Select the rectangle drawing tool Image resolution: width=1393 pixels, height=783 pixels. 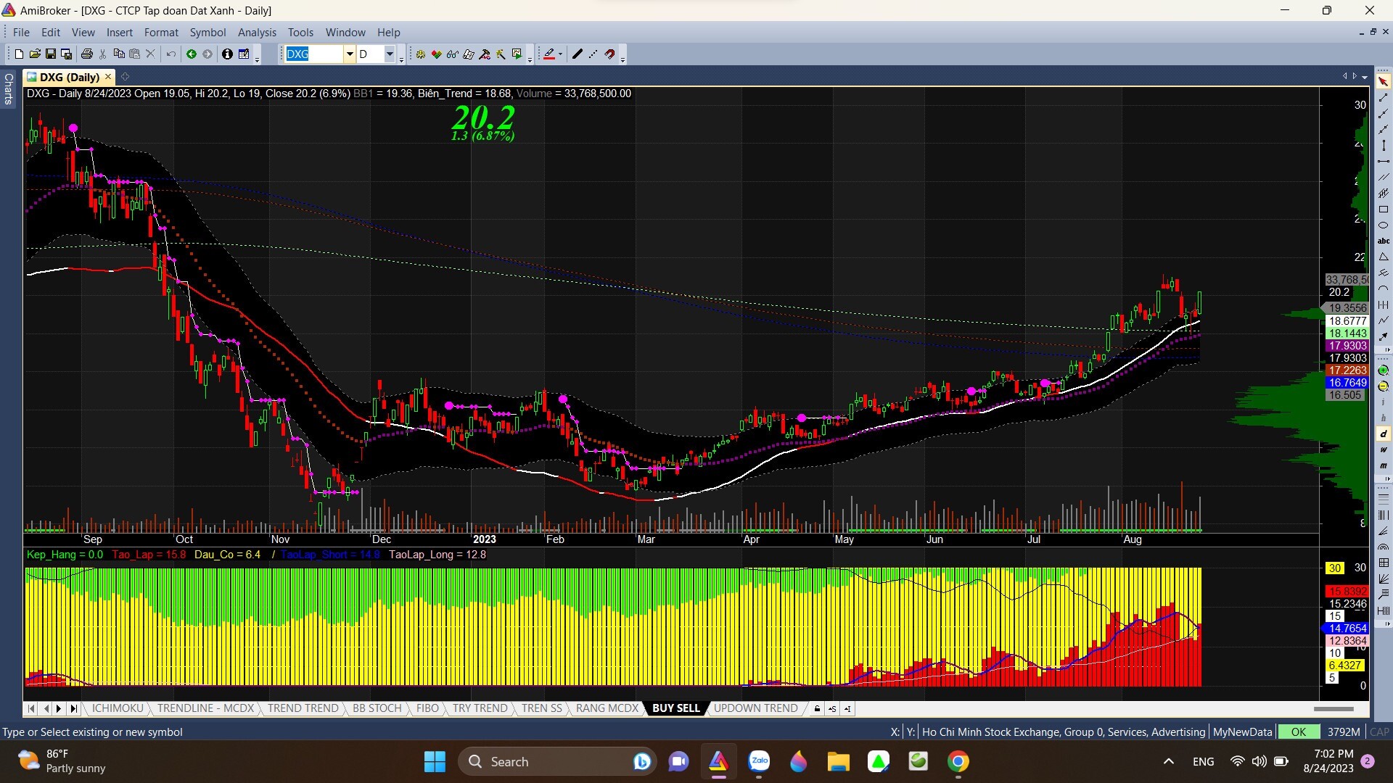pos(1384,209)
